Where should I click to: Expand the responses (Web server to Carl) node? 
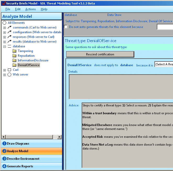pyautogui.click(x=4, y=37)
